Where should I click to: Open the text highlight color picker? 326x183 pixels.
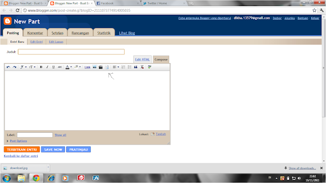point(77,67)
